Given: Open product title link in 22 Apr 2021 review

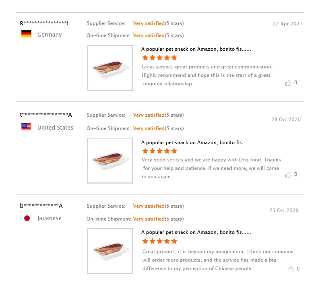Looking at the screenshot, I should point(196,49).
